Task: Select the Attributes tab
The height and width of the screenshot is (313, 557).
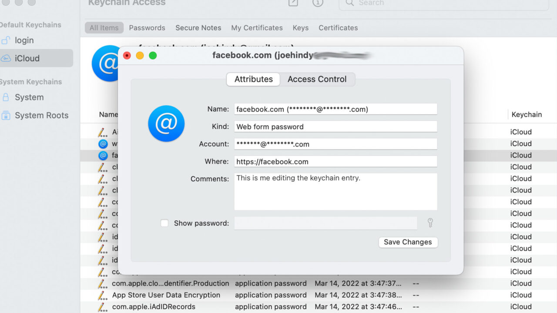Action: coord(253,79)
